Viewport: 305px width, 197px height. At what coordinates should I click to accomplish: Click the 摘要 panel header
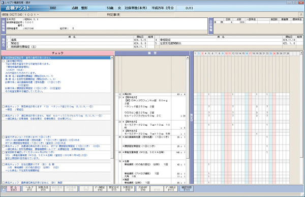click(x=152, y=53)
